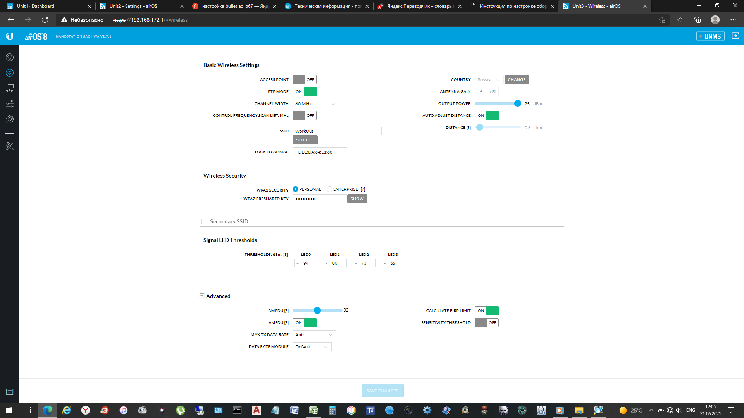Viewport: 744px width, 418px height.
Task: Select the Personal WPA2 security option
Action: pyautogui.click(x=295, y=189)
